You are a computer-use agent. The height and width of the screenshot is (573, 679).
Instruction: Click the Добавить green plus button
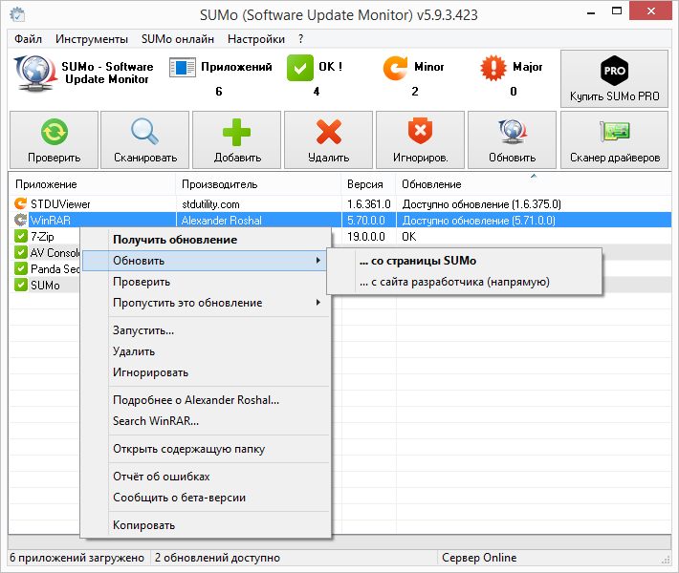pos(237,139)
